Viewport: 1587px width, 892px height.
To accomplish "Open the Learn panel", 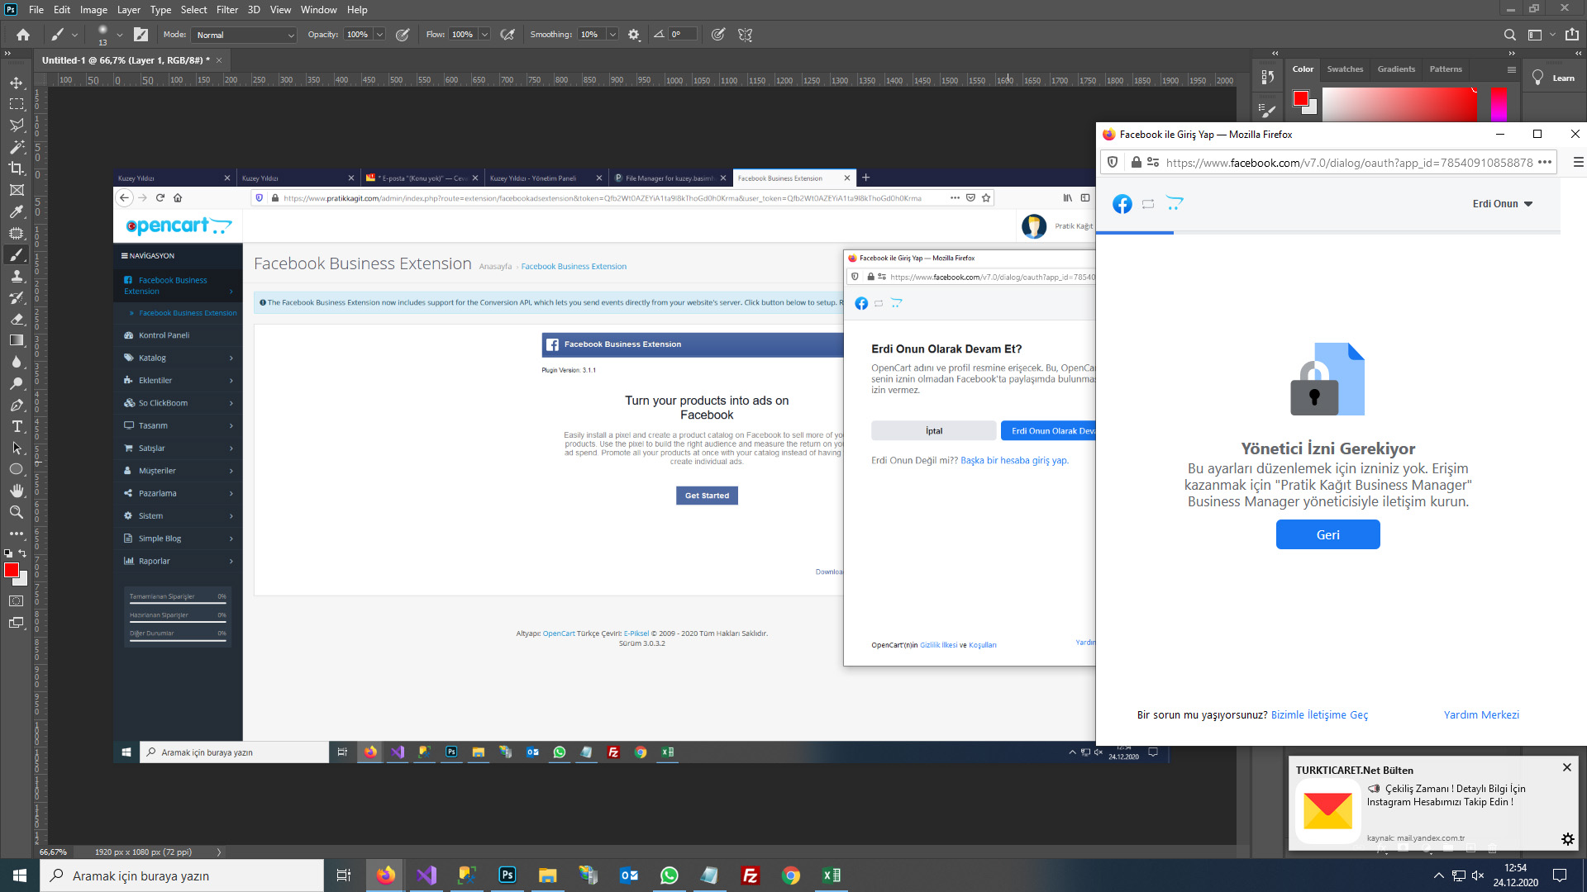I will tap(1553, 78).
